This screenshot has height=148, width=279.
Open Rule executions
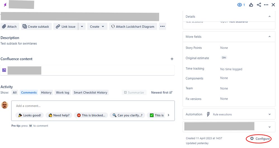click(x=222, y=114)
